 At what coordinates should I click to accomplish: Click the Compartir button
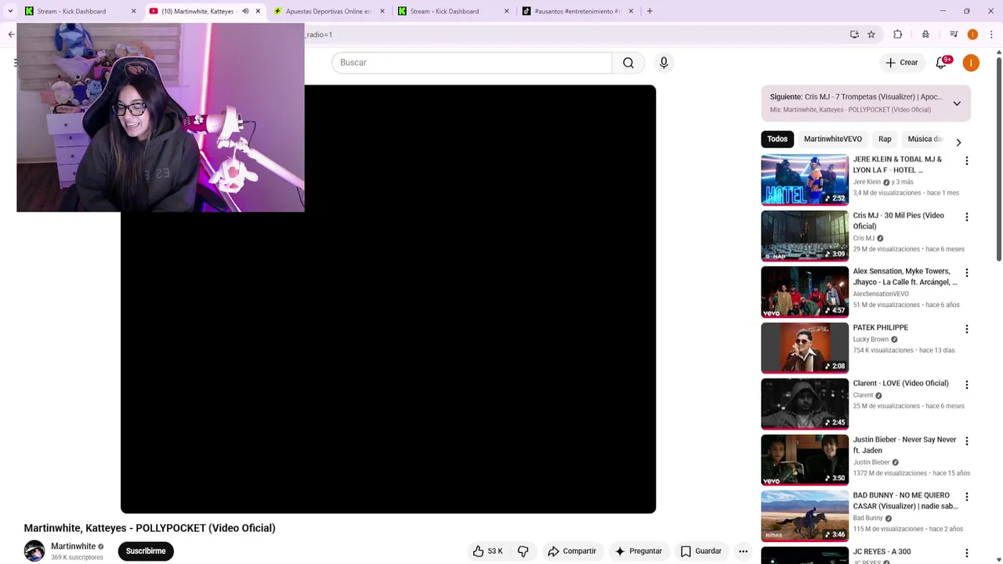tap(572, 551)
